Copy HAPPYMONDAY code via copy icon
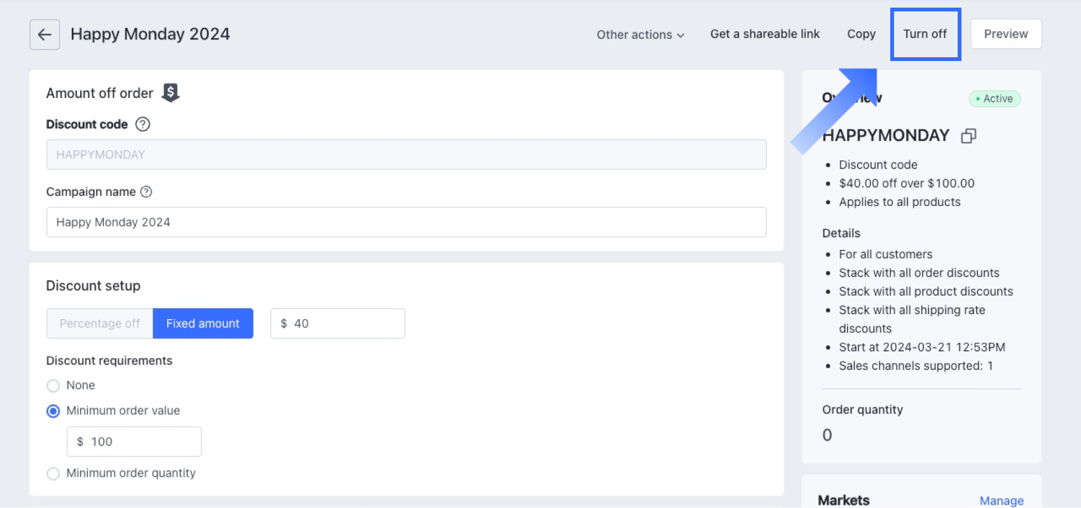 click(x=968, y=136)
